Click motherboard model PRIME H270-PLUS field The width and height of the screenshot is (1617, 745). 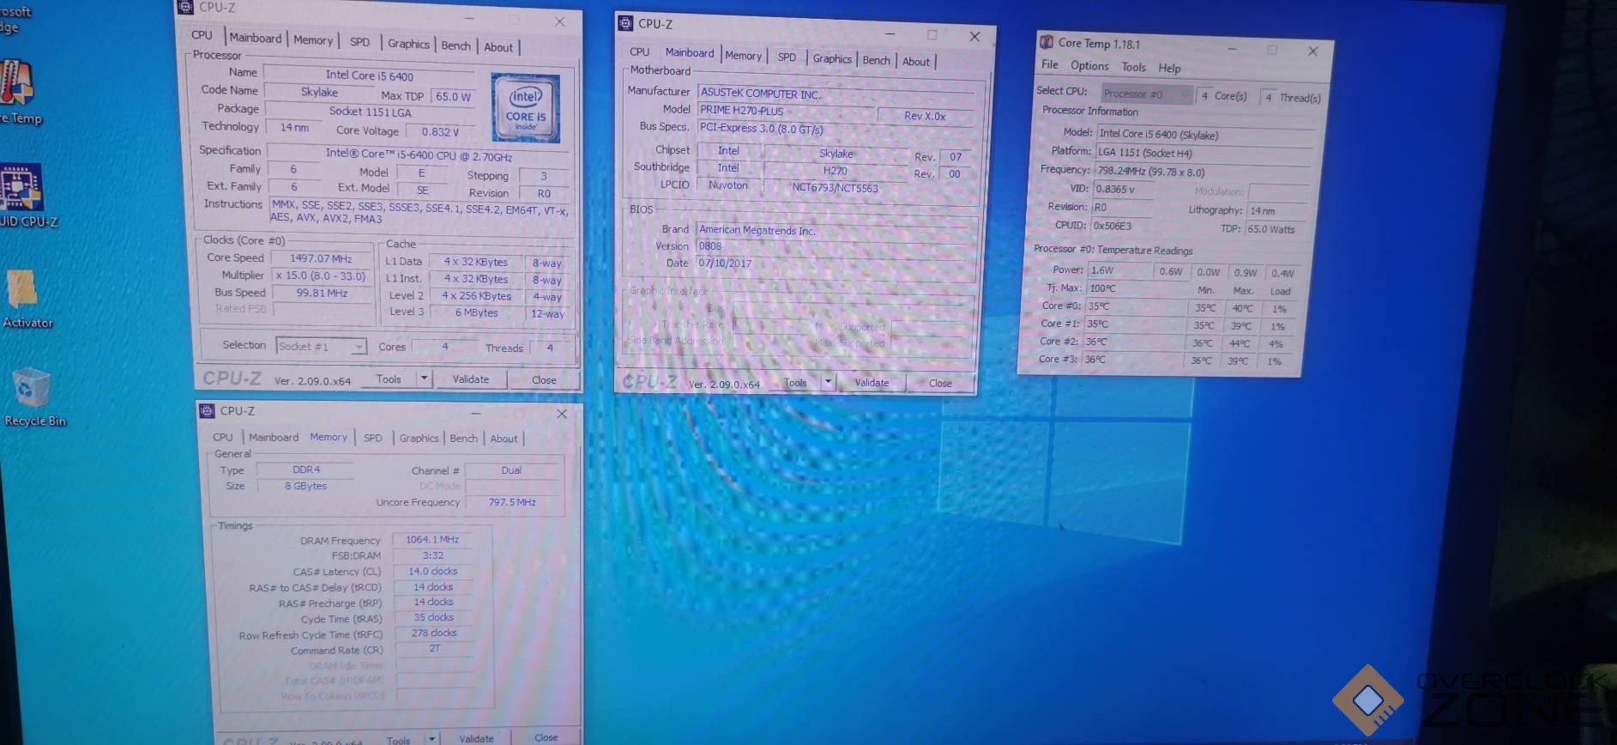pos(787,111)
